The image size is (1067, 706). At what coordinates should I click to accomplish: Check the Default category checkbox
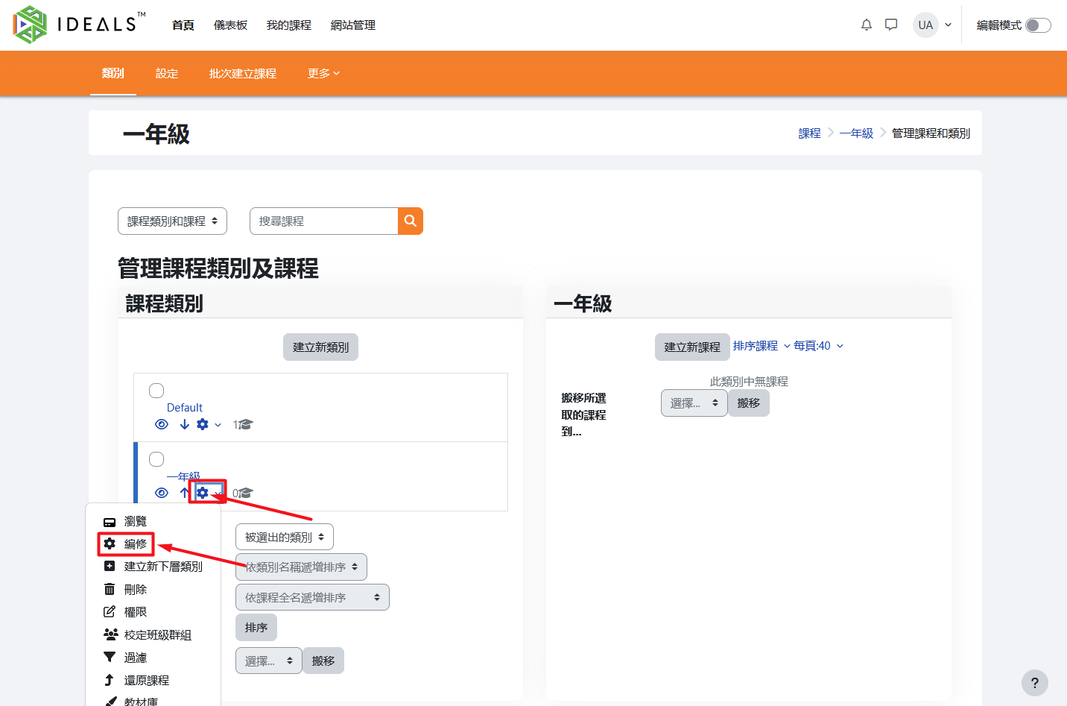point(156,391)
